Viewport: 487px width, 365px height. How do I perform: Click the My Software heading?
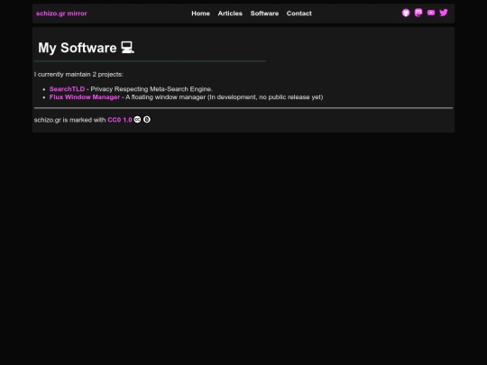click(x=87, y=48)
